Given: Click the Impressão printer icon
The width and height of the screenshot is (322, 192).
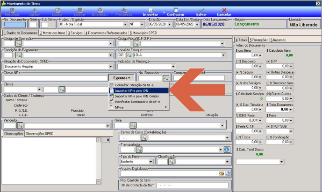Looking at the screenshot, I should click(100, 10).
